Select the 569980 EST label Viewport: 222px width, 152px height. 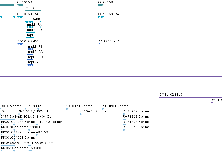[x=35, y=148]
